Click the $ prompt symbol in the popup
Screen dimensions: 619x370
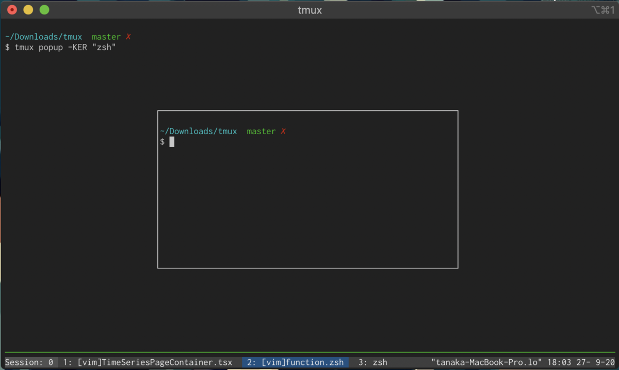tap(161, 141)
